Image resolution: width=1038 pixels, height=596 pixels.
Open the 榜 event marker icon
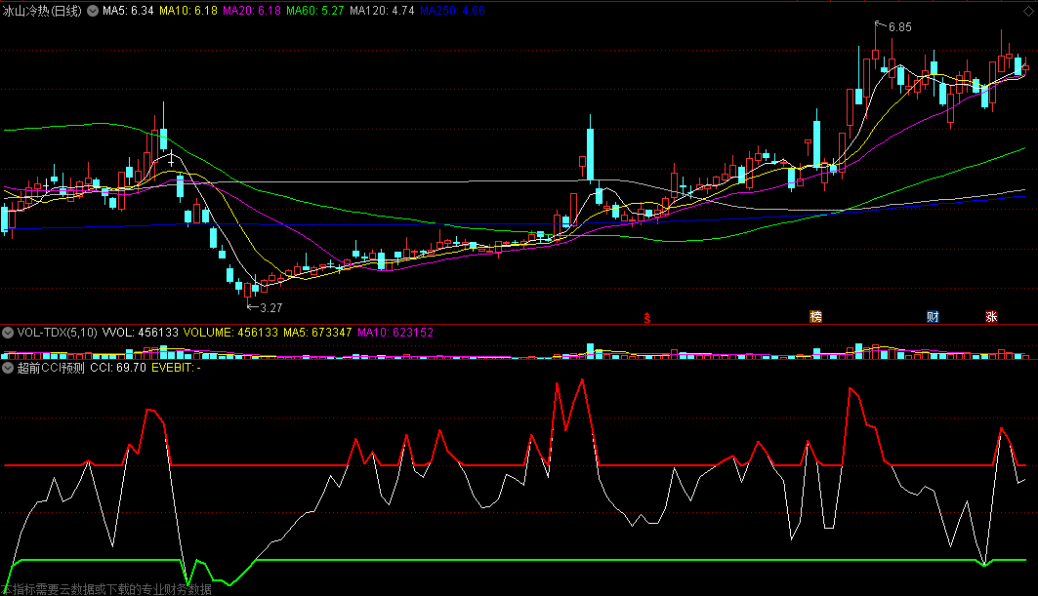(x=815, y=317)
